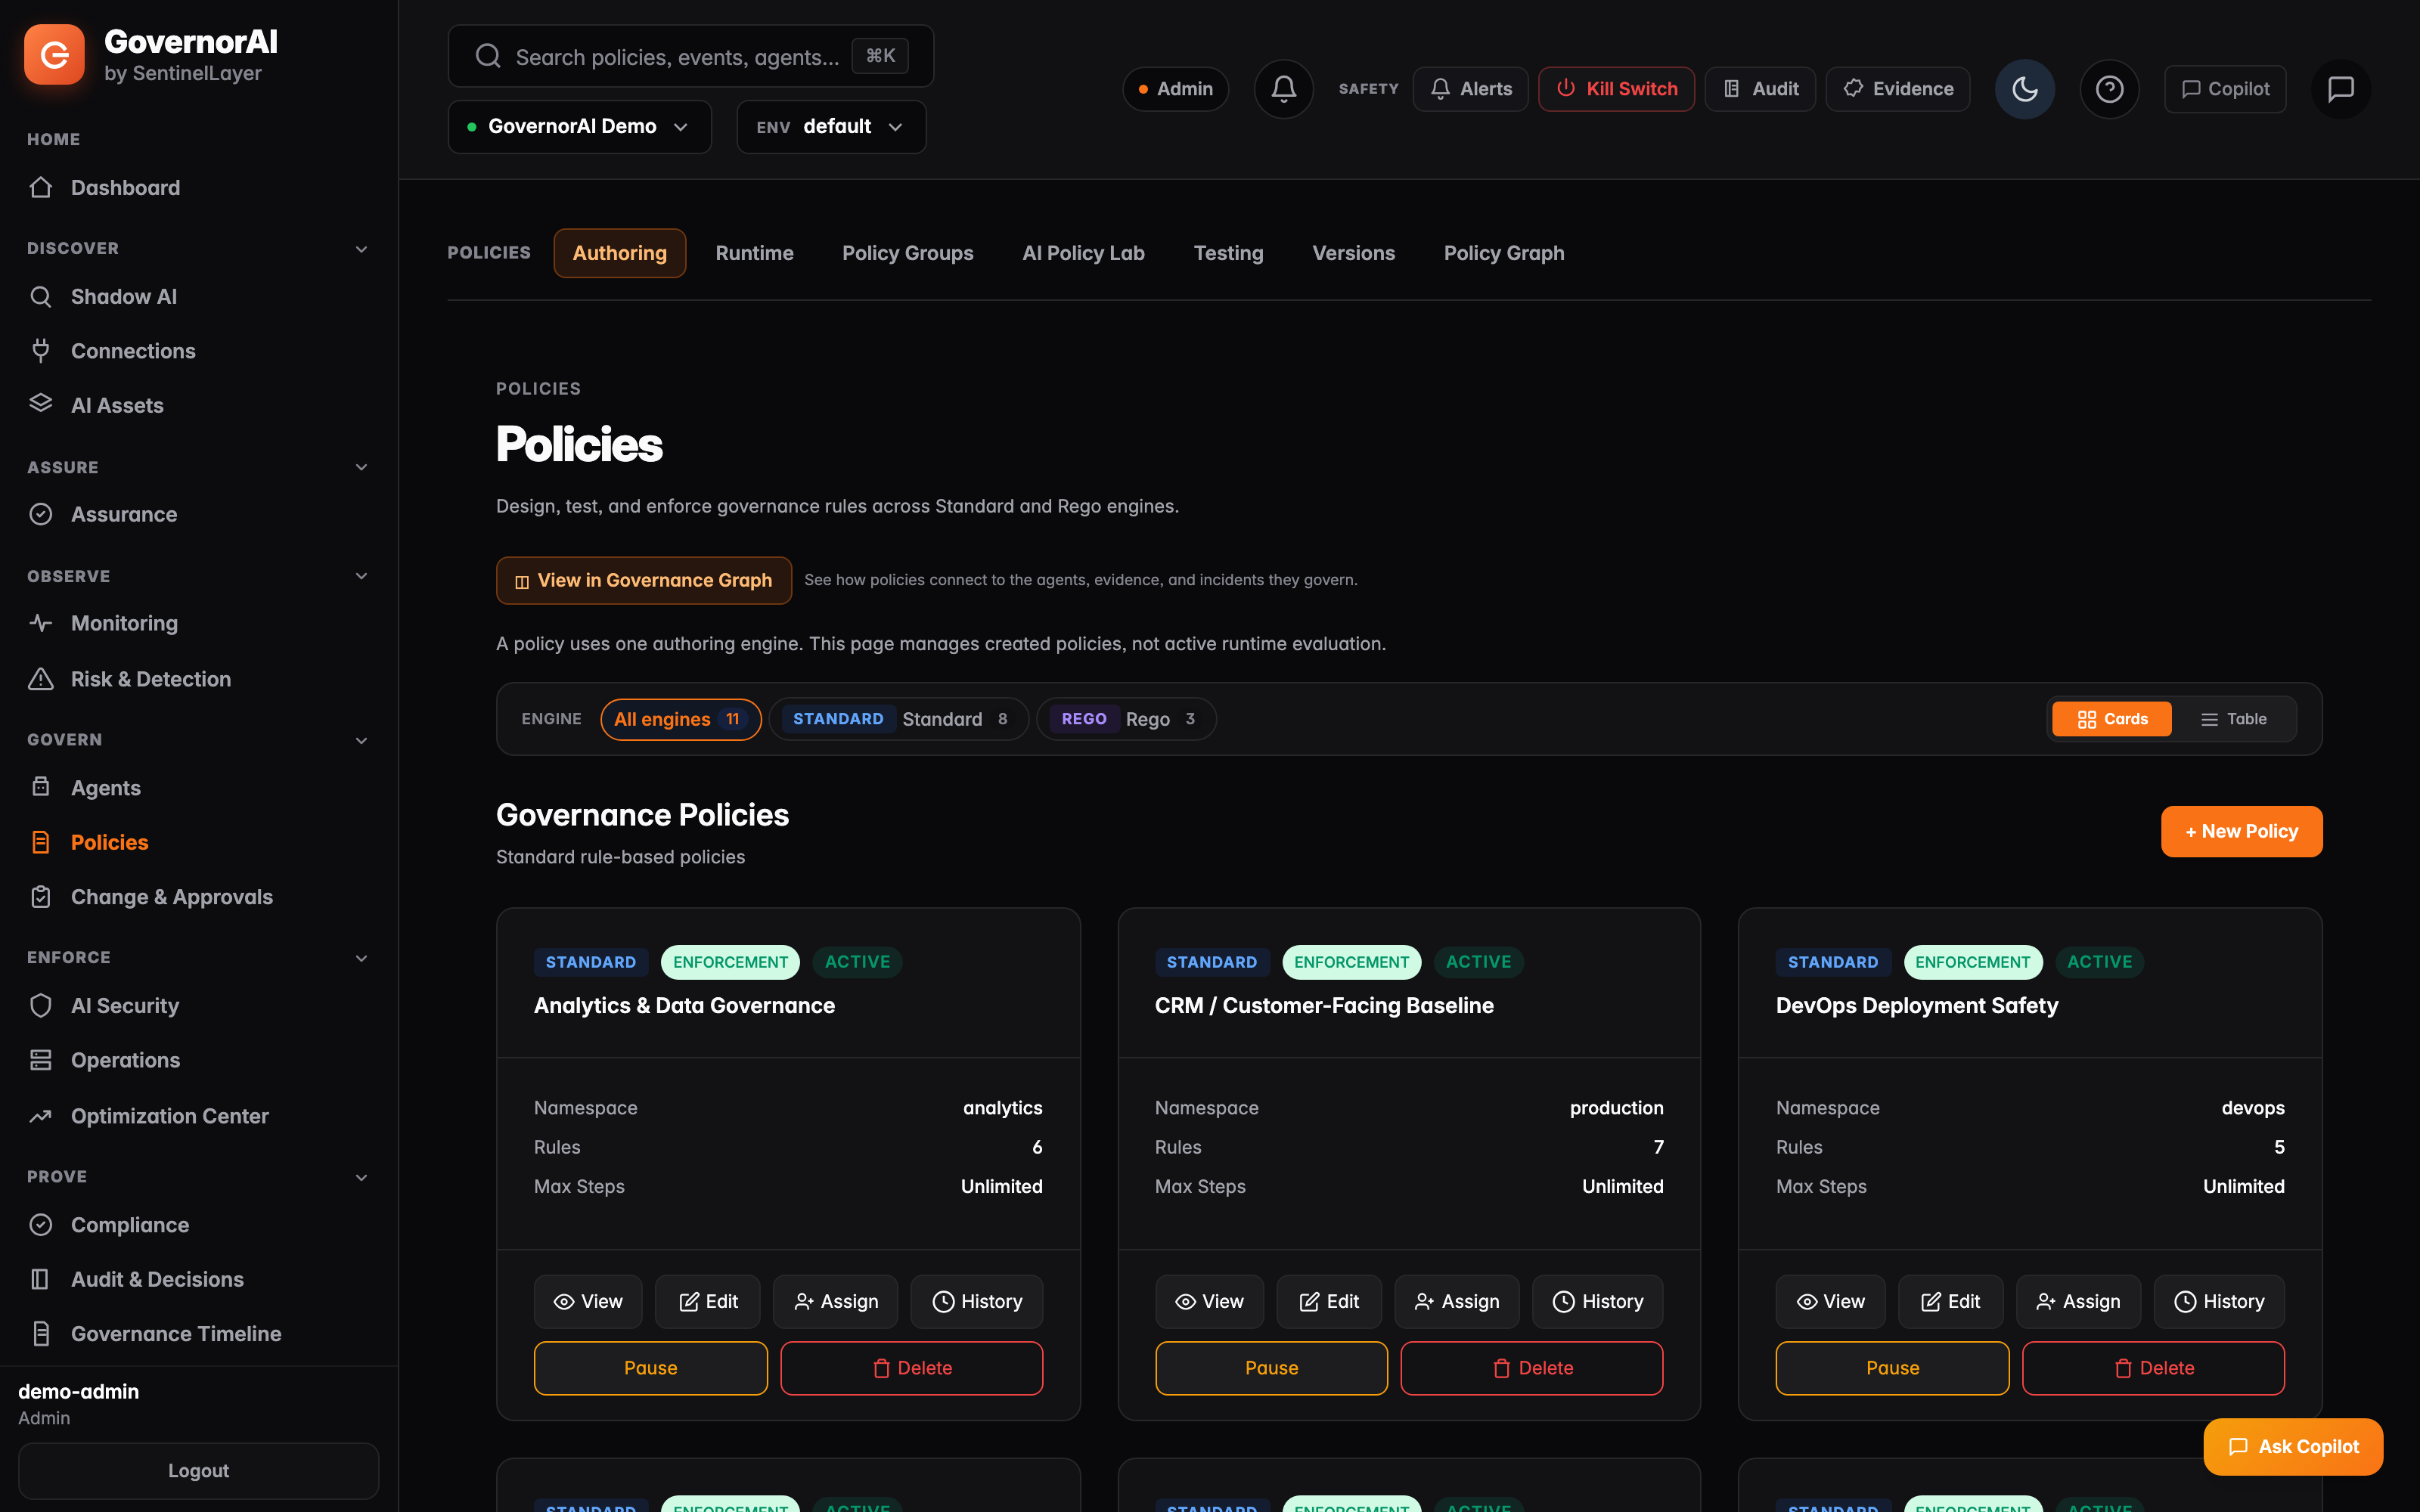
Task: Click the search magnifier icon in search bar
Action: coord(488,56)
